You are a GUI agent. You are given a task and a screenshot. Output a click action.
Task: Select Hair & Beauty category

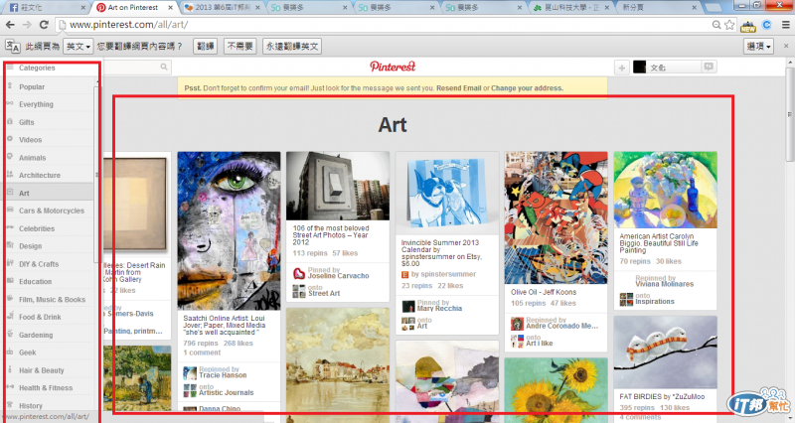click(42, 370)
